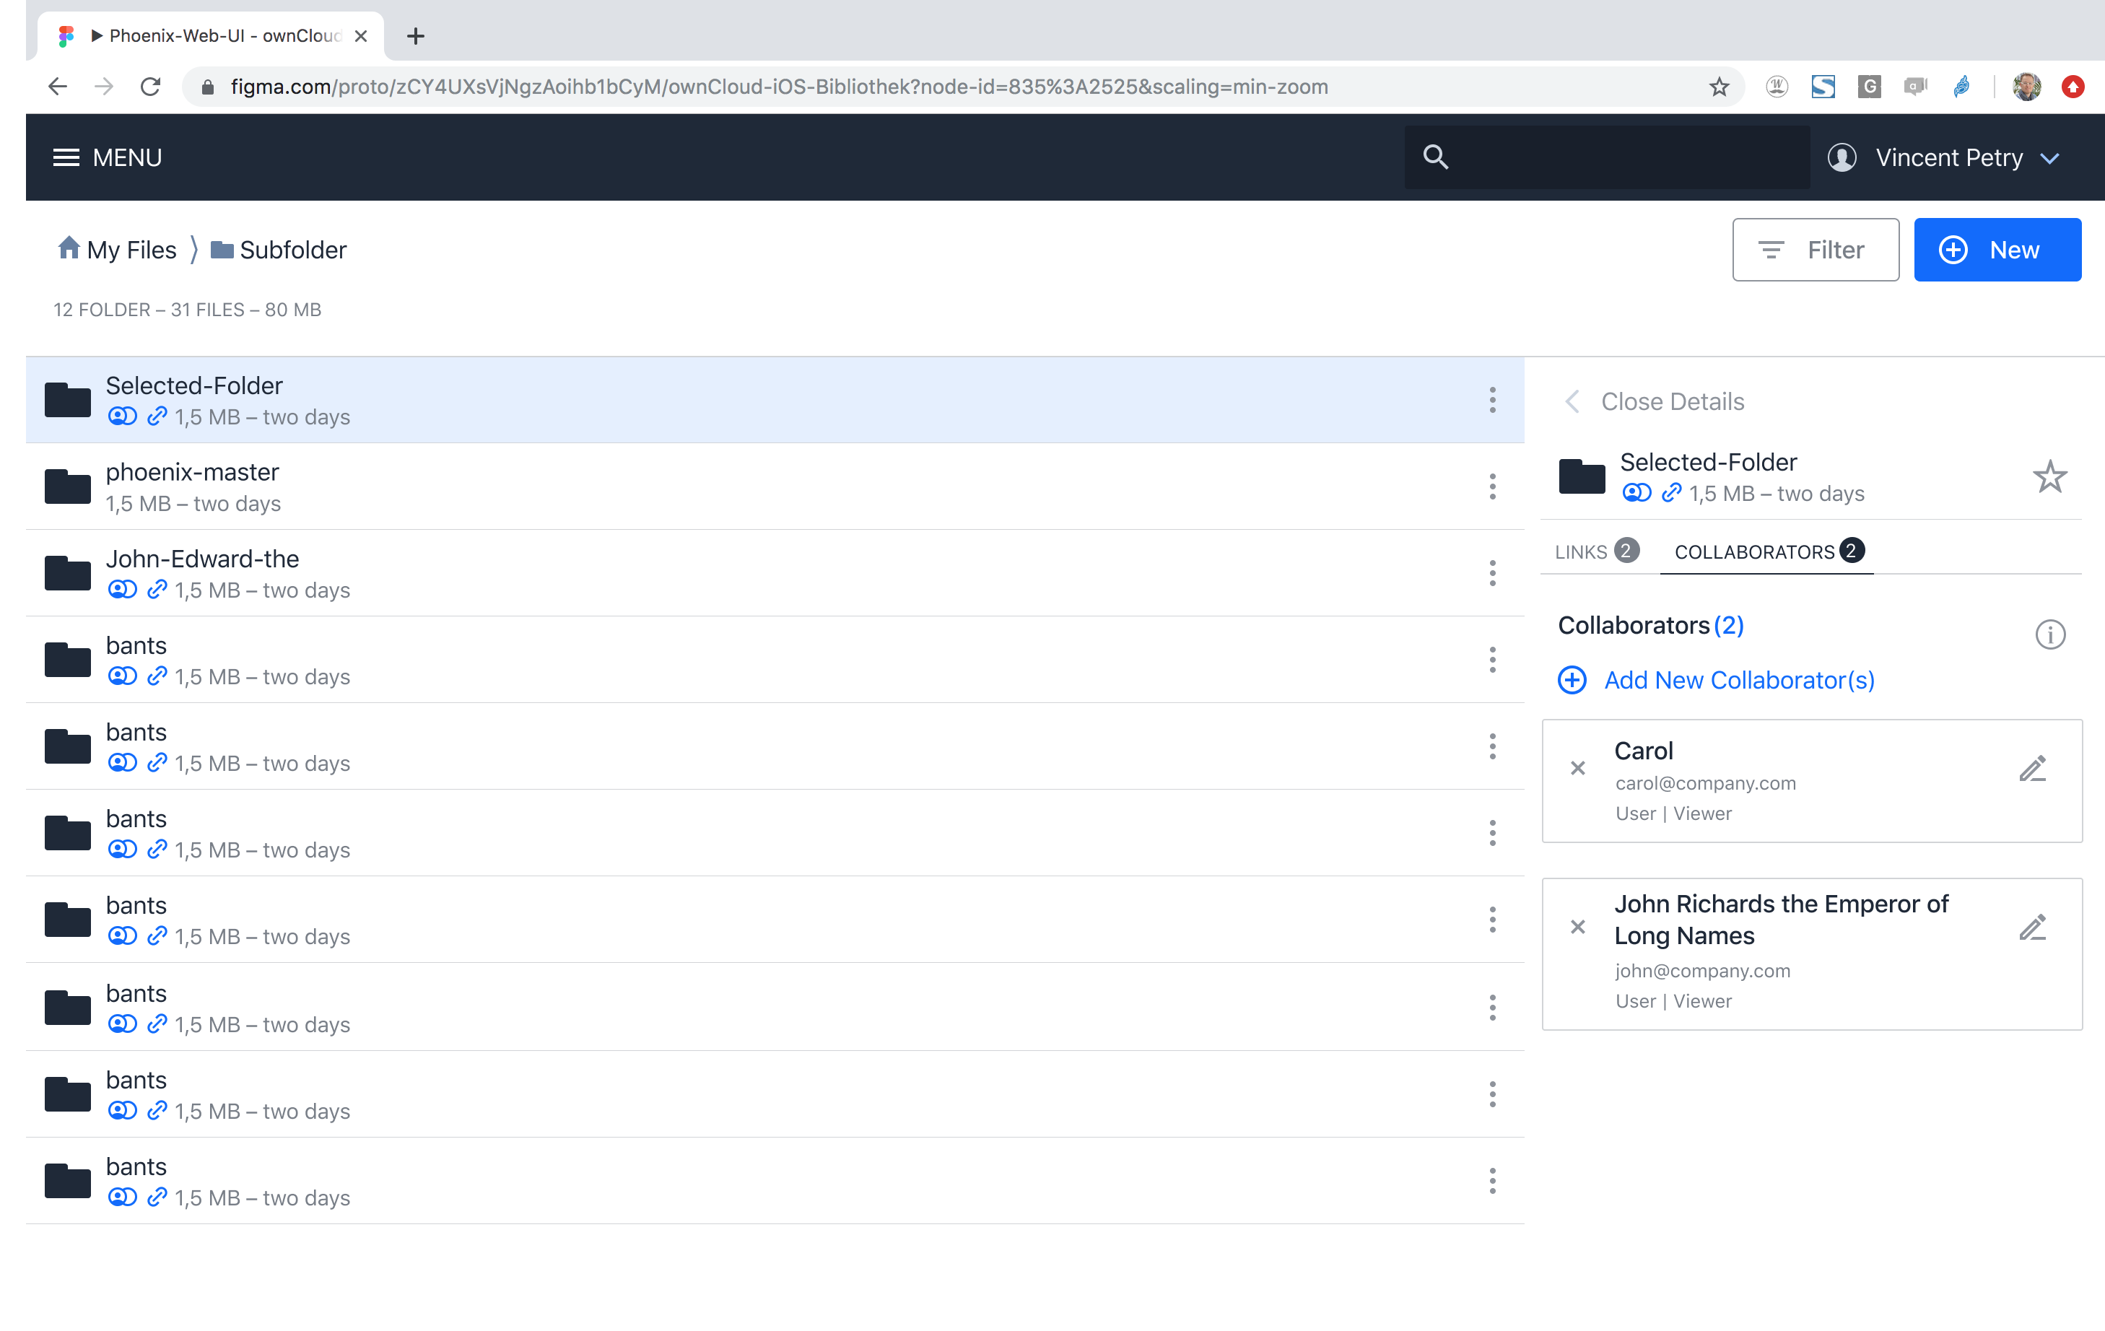Click Selected-Folder name in the file list
This screenshot has height=1331, width=2105.
pos(194,385)
